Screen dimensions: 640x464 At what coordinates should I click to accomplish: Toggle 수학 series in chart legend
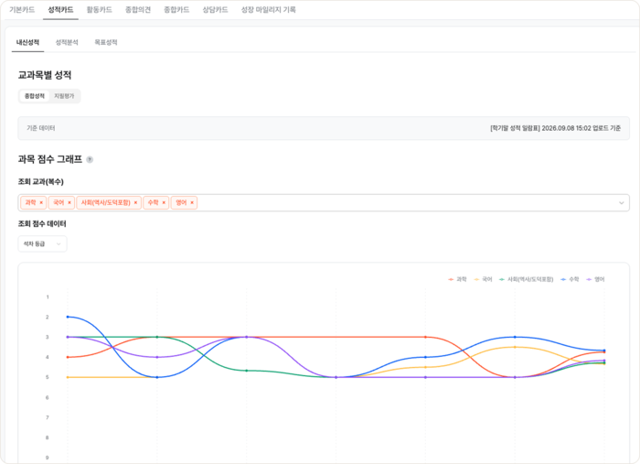[x=570, y=279]
